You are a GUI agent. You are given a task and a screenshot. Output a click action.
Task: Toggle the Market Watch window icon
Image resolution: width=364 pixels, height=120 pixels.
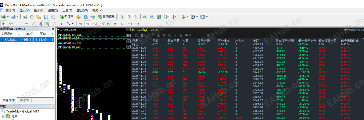(25, 17)
